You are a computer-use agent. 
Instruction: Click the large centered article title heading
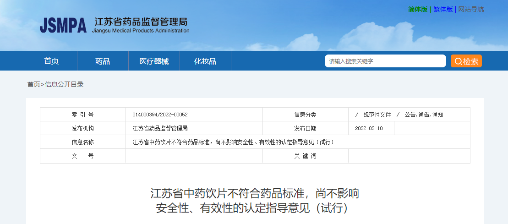pos(254,201)
